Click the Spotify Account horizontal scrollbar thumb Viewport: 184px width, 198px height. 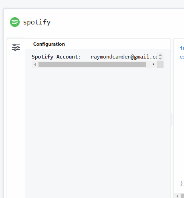[x=92, y=65]
